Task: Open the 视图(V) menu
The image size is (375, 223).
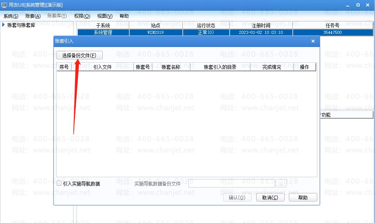Action: [105, 16]
